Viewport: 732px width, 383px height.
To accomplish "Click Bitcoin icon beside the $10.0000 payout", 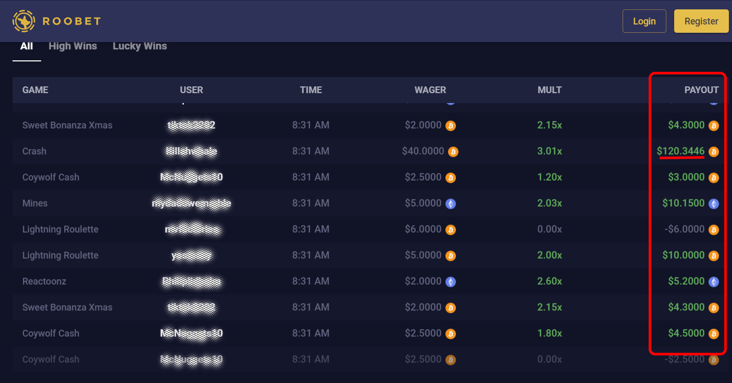I will 714,256.
